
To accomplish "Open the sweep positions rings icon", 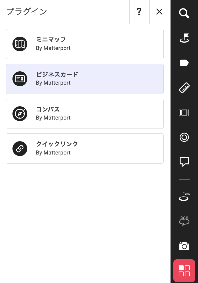I will 184,196.
